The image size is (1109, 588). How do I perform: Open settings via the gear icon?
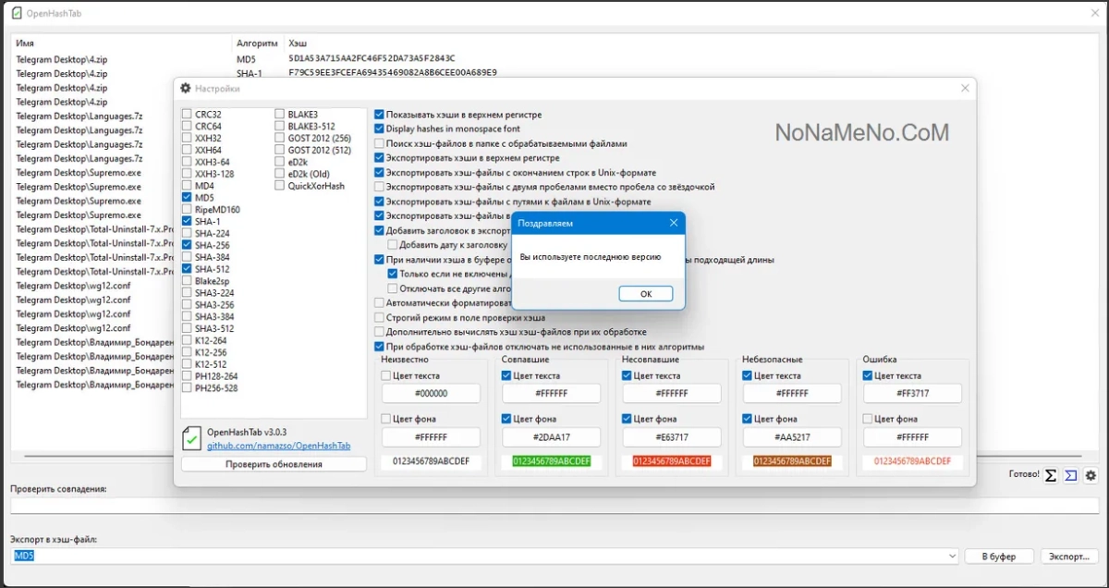pos(1091,475)
